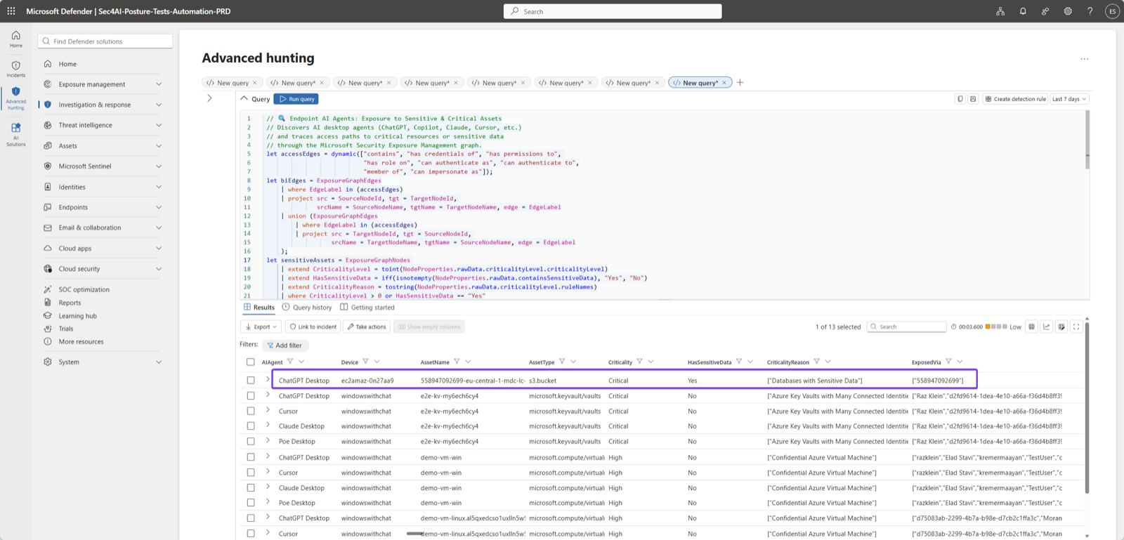
Task: Open the feedback community icon in the header
Action: point(1045,11)
